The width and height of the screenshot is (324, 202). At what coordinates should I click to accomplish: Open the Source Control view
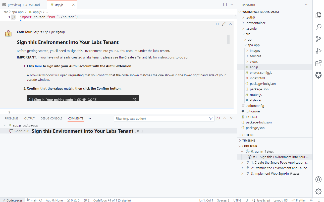click(x=318, y=39)
